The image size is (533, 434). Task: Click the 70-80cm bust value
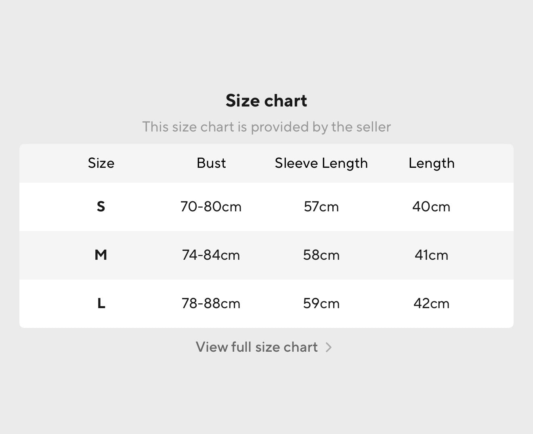click(211, 207)
